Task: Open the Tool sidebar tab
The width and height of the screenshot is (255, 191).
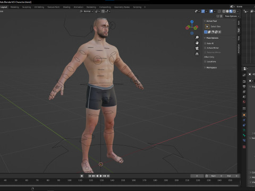Action: tap(239, 30)
